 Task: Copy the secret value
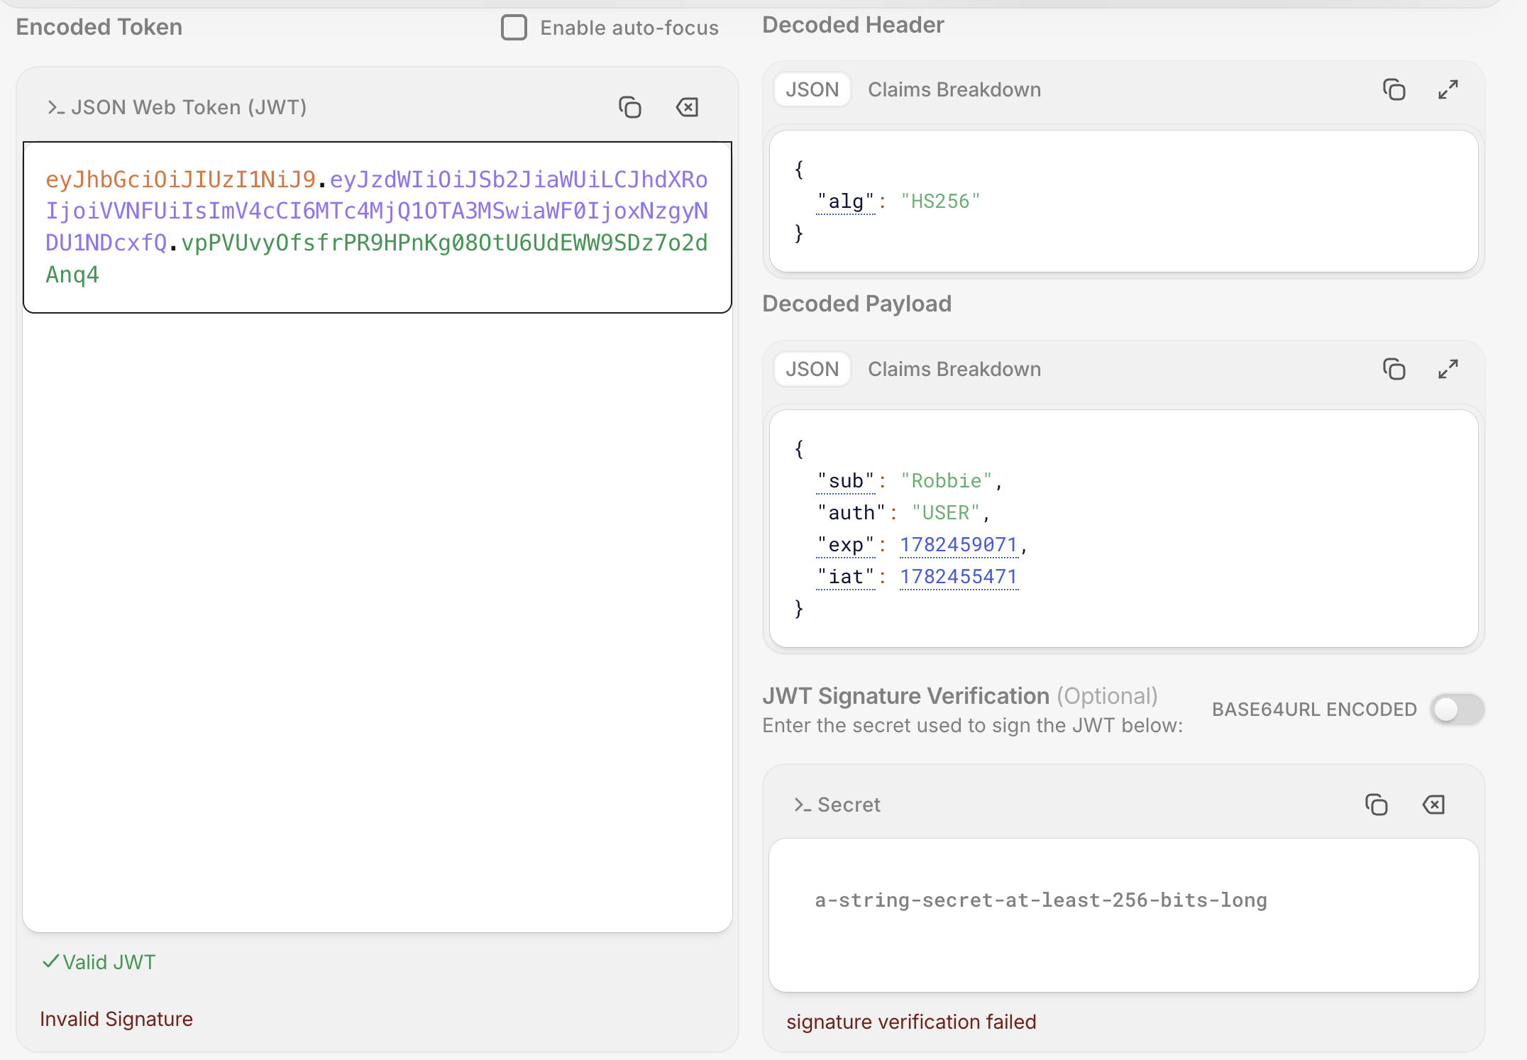click(x=1376, y=805)
